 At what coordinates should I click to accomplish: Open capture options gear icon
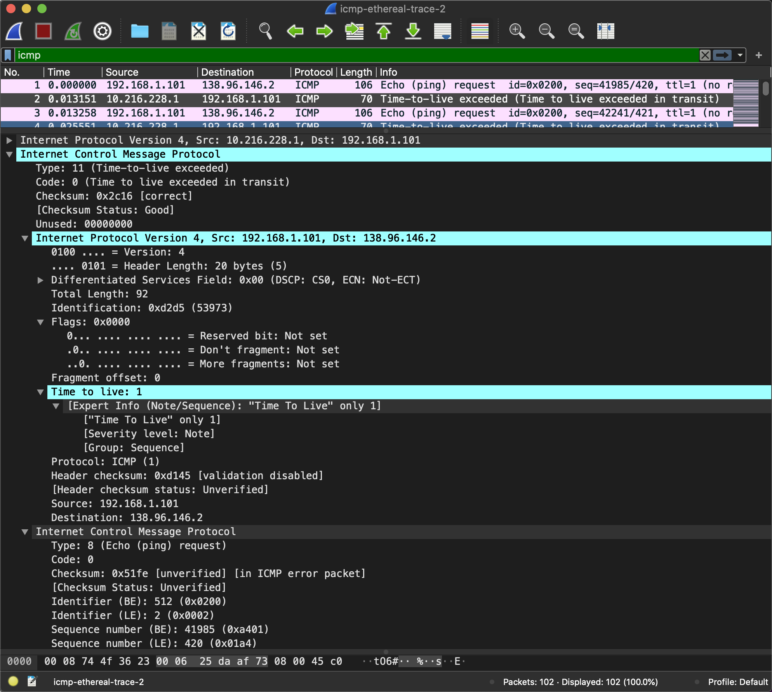(x=103, y=31)
